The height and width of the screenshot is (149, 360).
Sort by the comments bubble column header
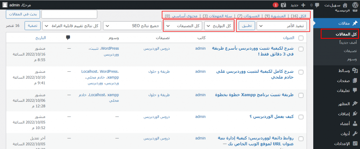67,38
